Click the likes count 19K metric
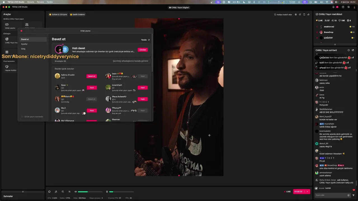This screenshot has width=358, height=201. (x=342, y=21)
